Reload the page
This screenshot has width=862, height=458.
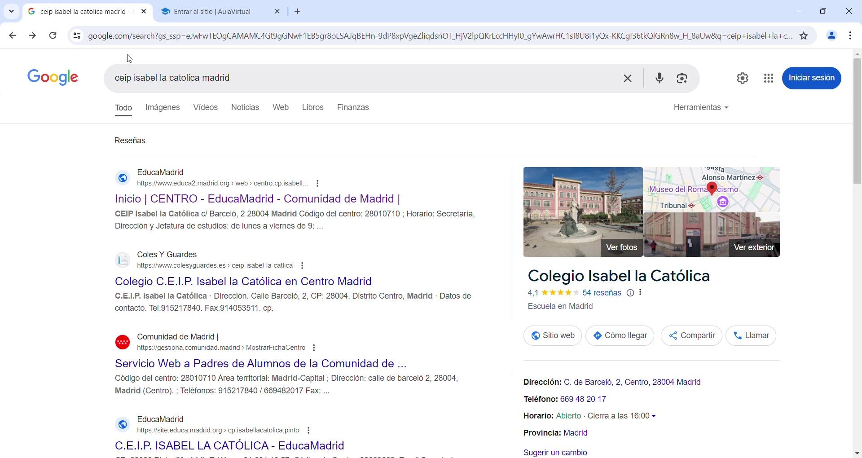[x=53, y=36]
